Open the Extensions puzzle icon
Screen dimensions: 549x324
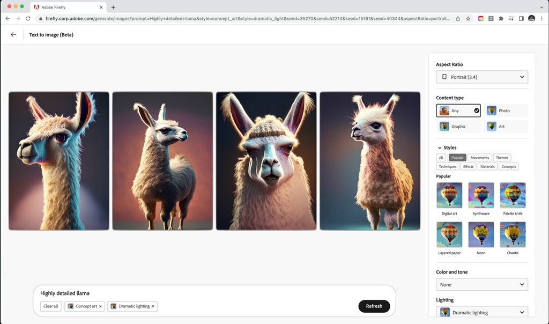[501, 19]
